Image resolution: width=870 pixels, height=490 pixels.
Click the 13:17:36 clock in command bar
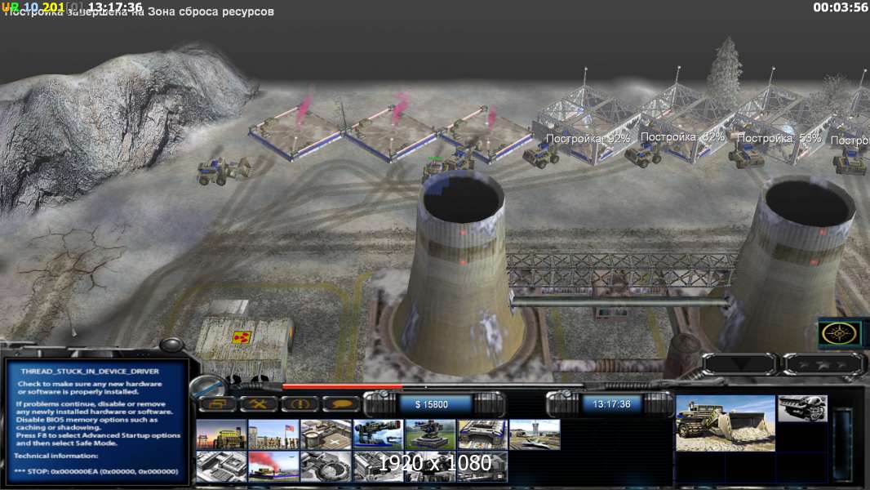[x=611, y=404]
